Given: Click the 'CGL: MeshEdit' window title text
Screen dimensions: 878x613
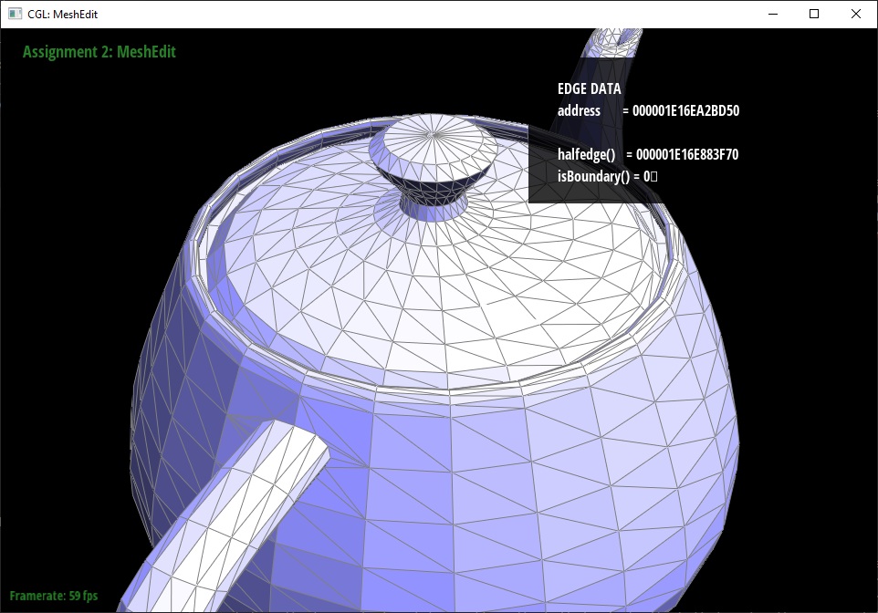Looking at the screenshot, I should click(64, 14).
